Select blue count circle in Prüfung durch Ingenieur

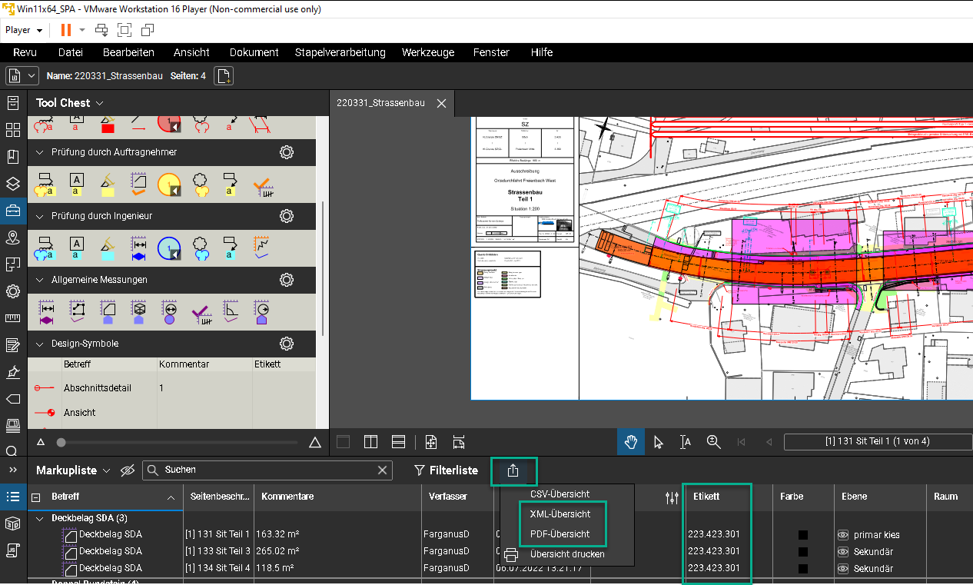click(169, 248)
